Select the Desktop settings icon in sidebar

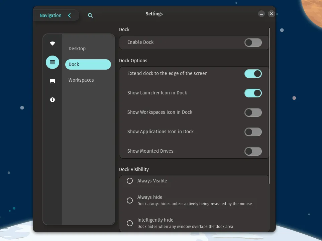tap(52, 62)
